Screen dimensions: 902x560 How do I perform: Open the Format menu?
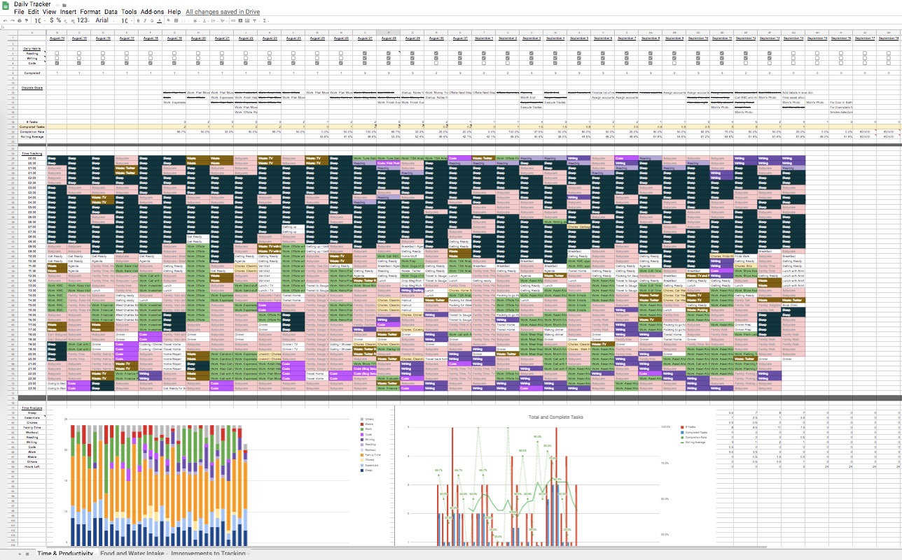tap(90, 12)
